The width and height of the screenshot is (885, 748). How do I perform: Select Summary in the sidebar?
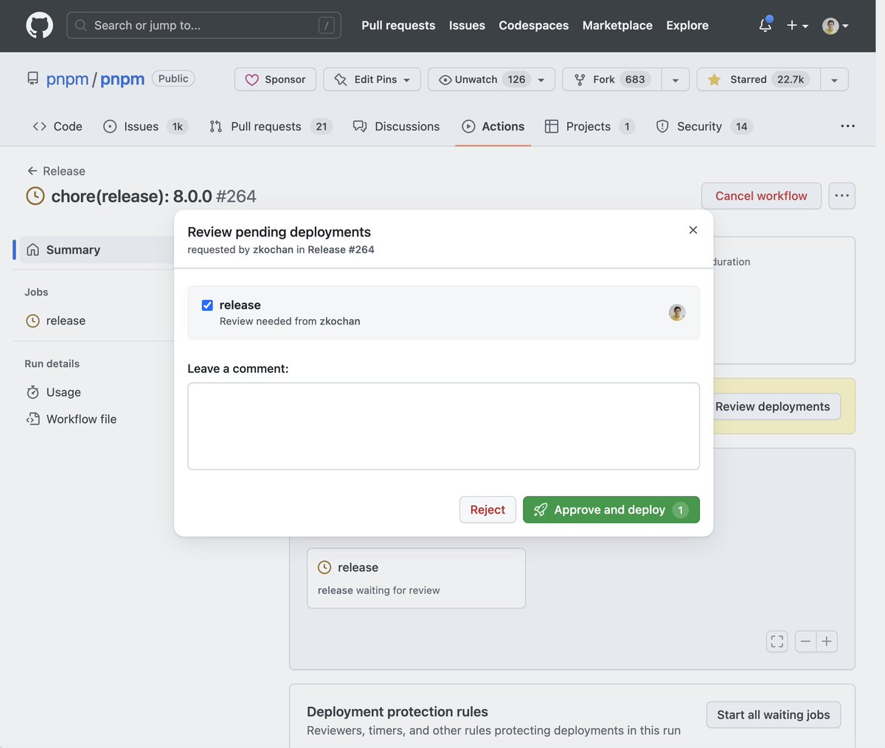[94, 250]
